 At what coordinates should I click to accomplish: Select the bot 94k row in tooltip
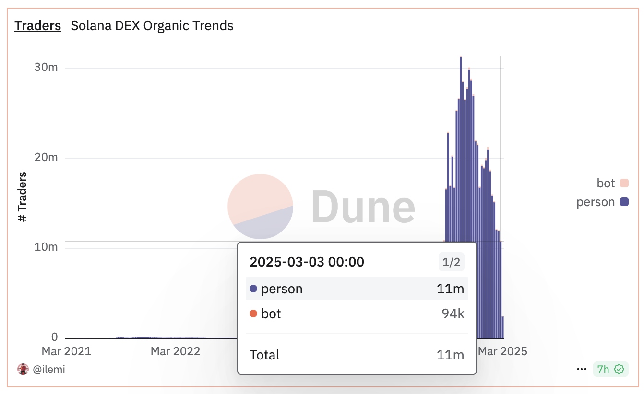[x=357, y=314]
